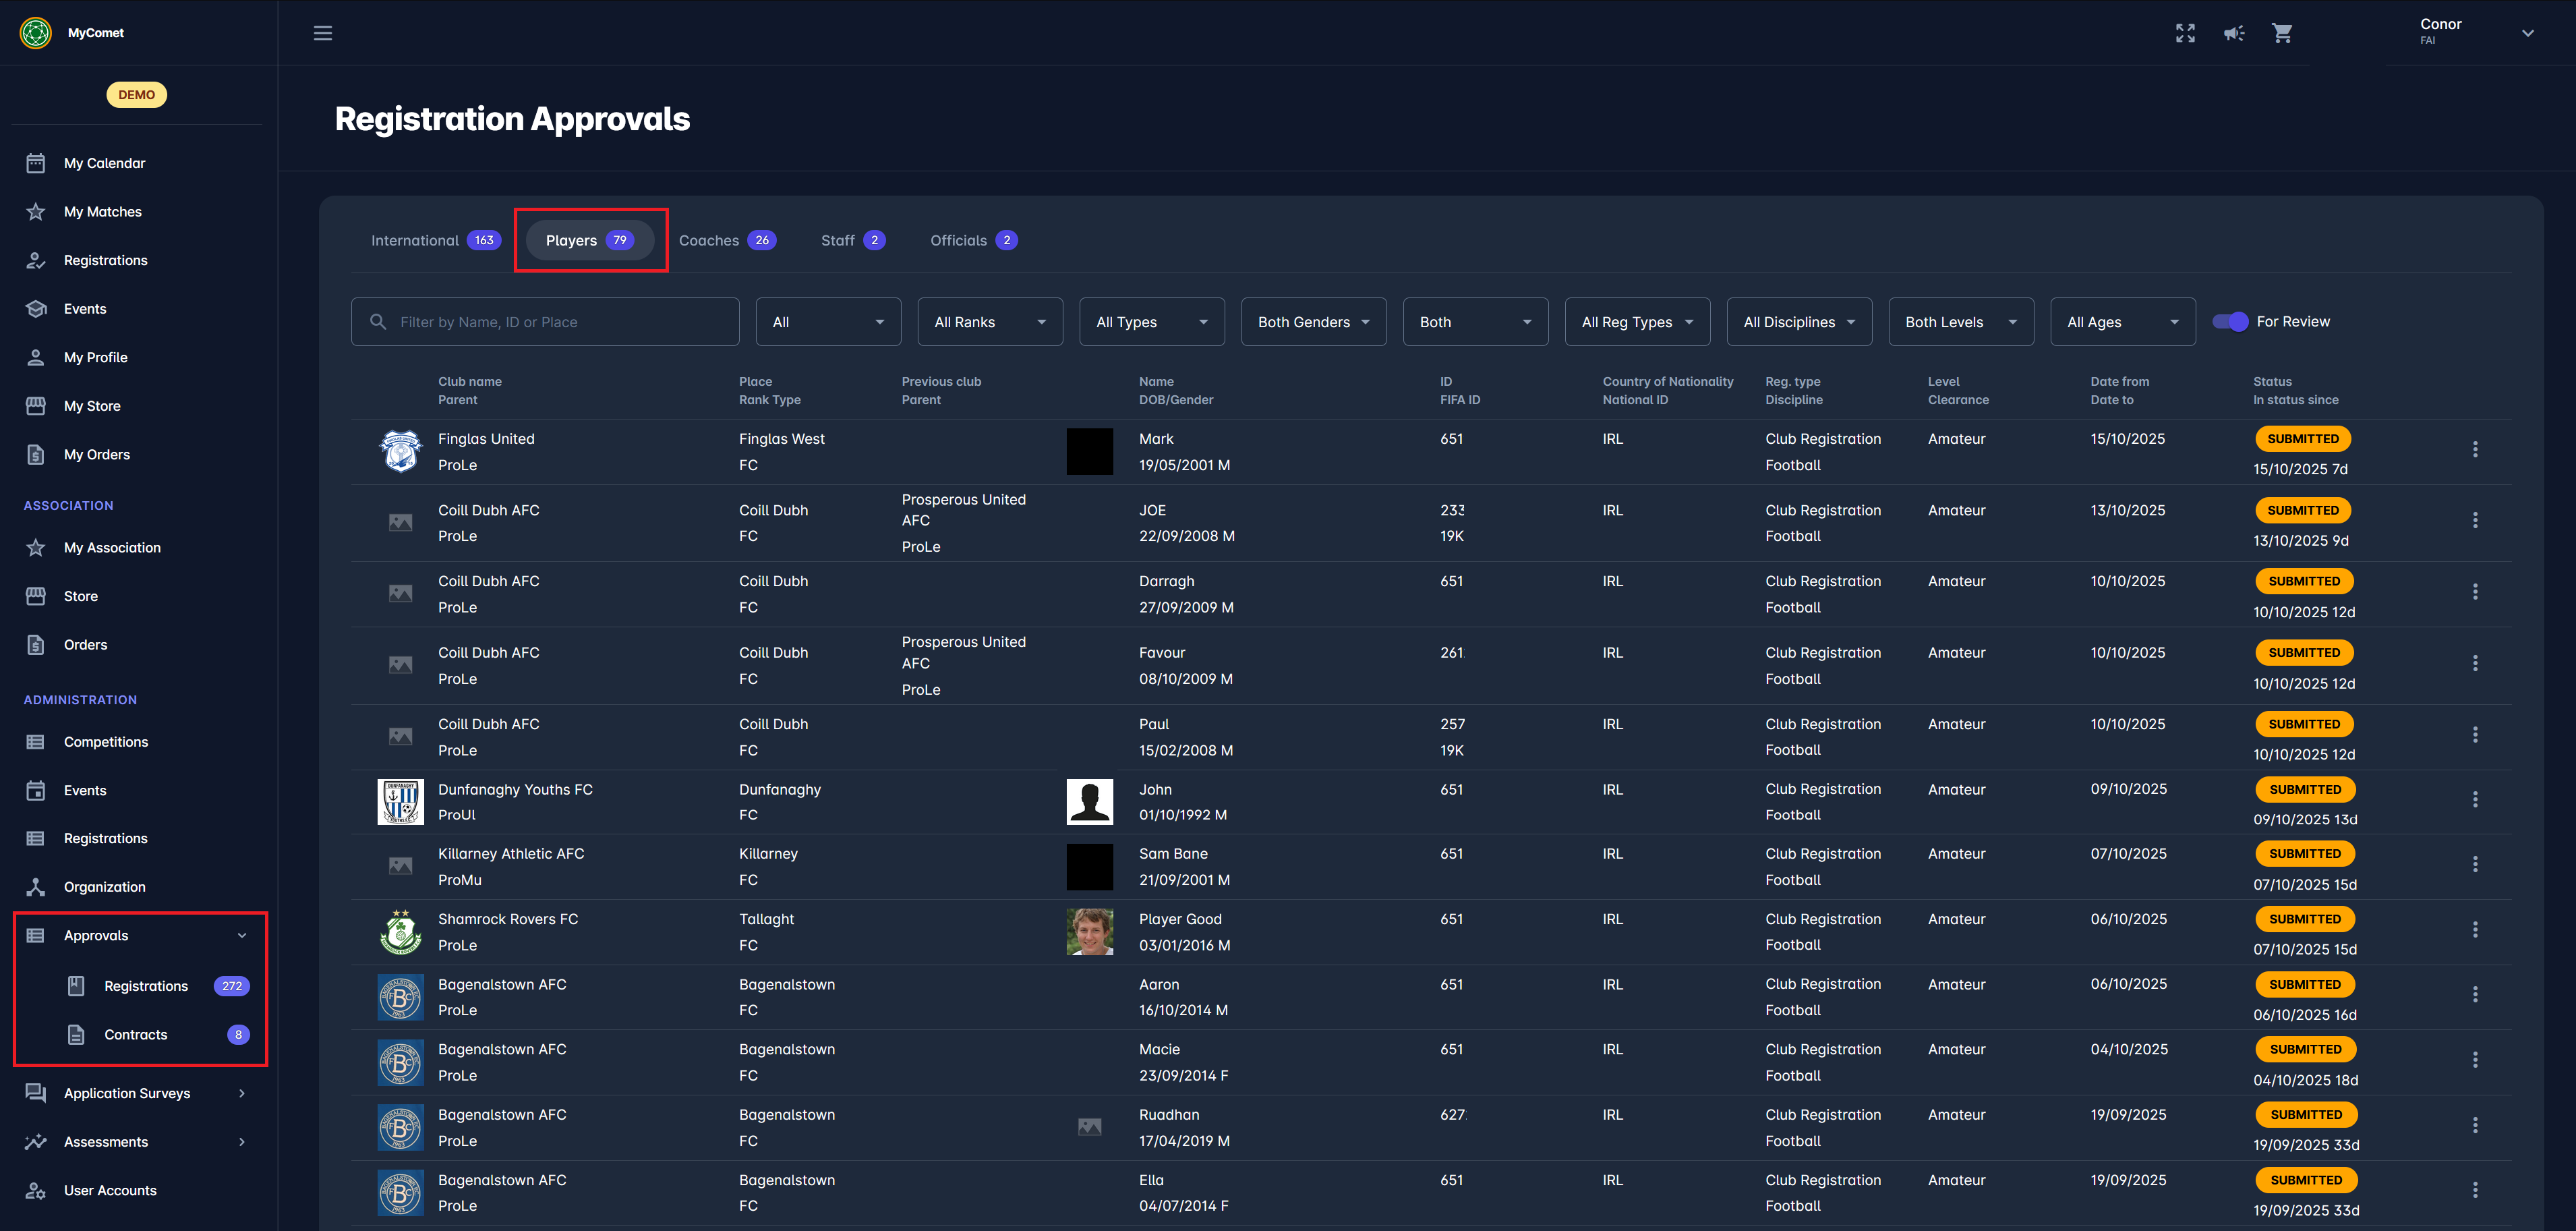The height and width of the screenshot is (1231, 2576).
Task: Open the All Ranks dropdown
Action: point(989,322)
